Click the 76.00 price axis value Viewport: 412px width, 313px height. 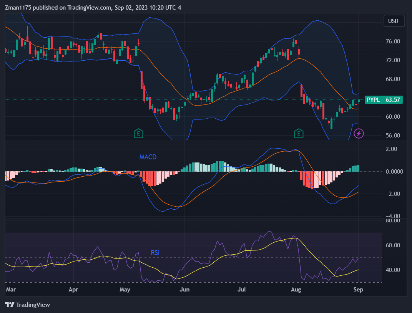tap(393, 41)
